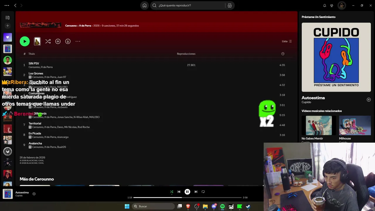375x211 pixels.
Task: Skip to the next track
Action: coord(196,192)
